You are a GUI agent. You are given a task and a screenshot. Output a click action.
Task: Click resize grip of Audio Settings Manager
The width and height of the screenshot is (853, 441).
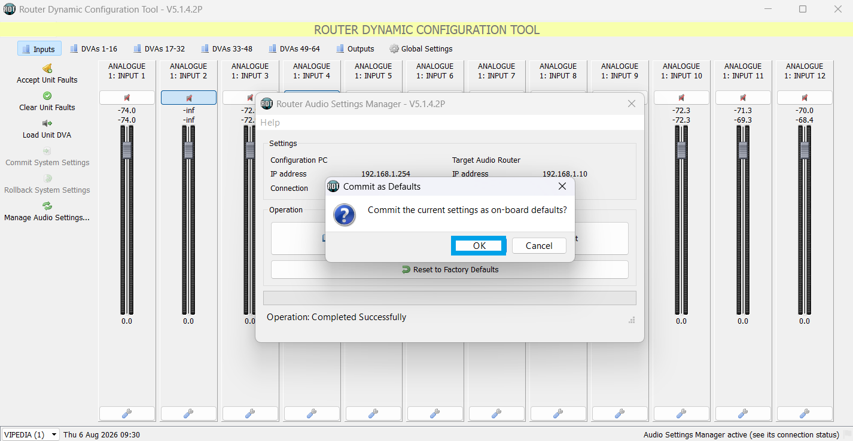point(632,320)
